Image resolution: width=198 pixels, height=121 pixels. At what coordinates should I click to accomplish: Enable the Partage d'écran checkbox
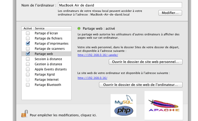click(28, 33)
